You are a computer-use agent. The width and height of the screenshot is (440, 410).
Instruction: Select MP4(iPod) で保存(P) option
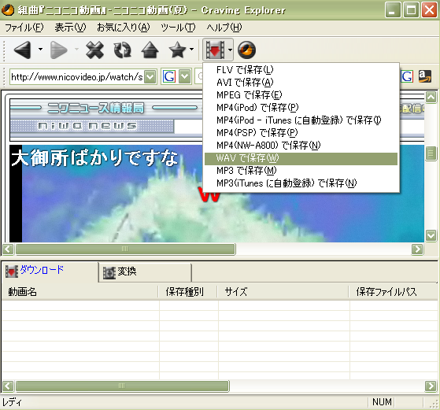coord(301,108)
